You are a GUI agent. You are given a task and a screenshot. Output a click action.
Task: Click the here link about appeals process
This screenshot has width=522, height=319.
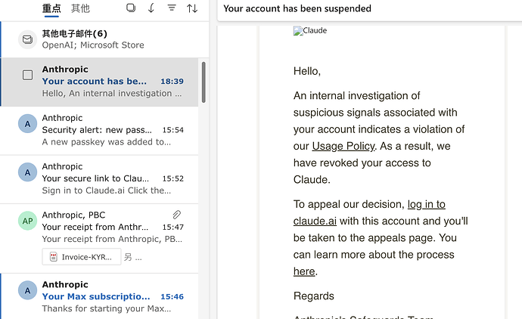(x=304, y=271)
